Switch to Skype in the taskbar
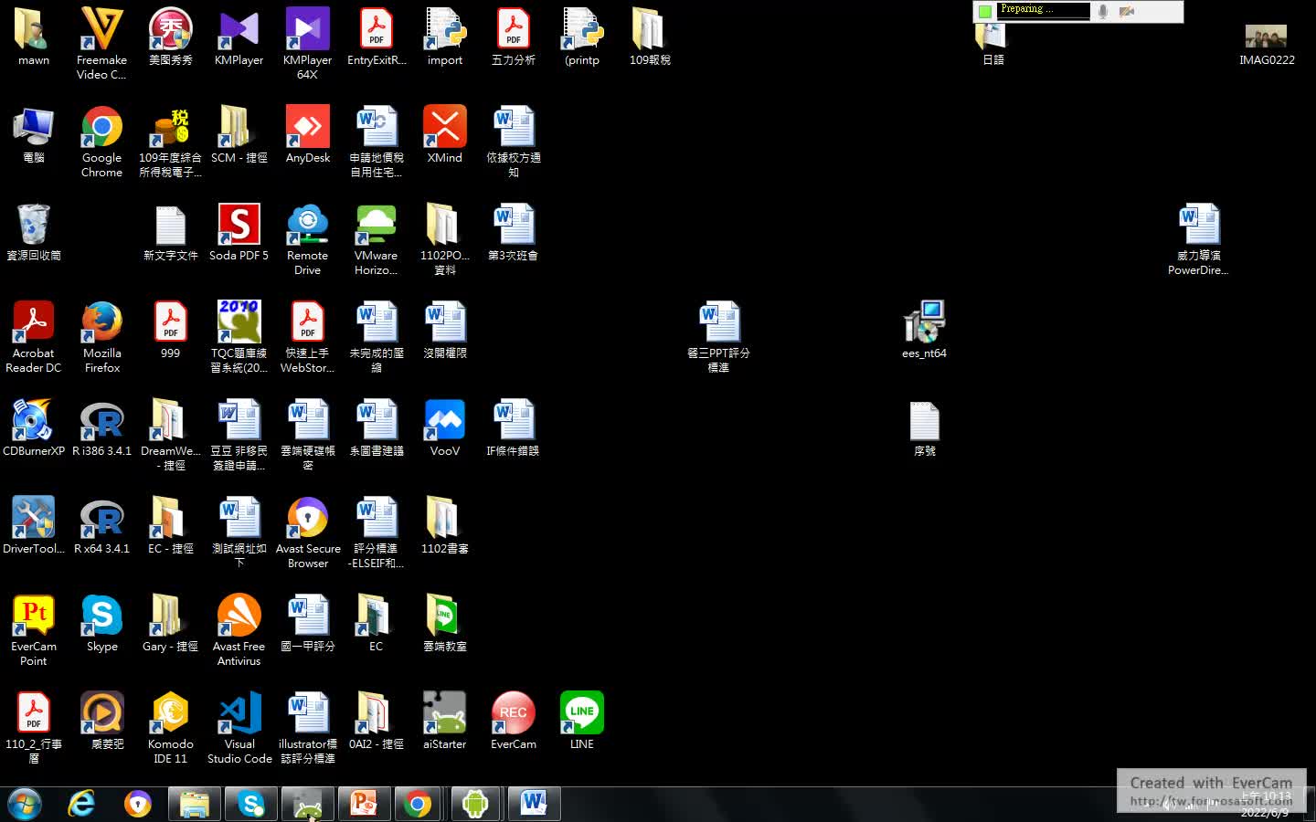 (251, 804)
